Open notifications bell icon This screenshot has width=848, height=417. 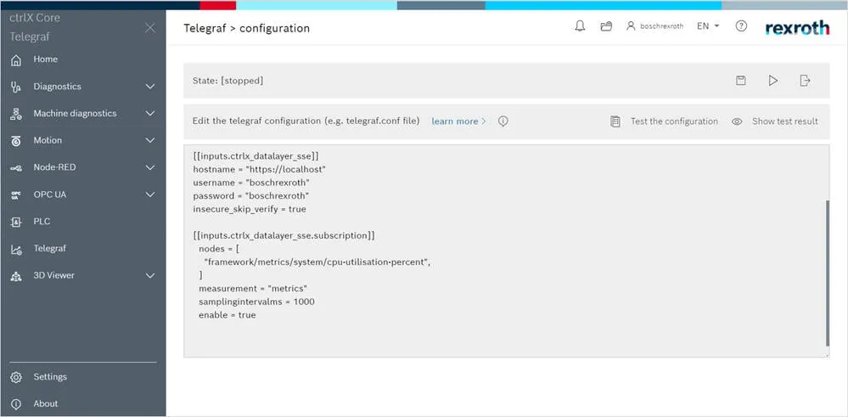(x=580, y=26)
